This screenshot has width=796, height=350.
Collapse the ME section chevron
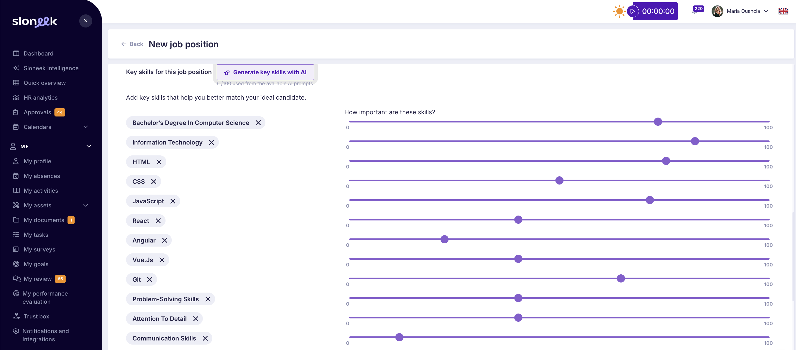(x=89, y=146)
